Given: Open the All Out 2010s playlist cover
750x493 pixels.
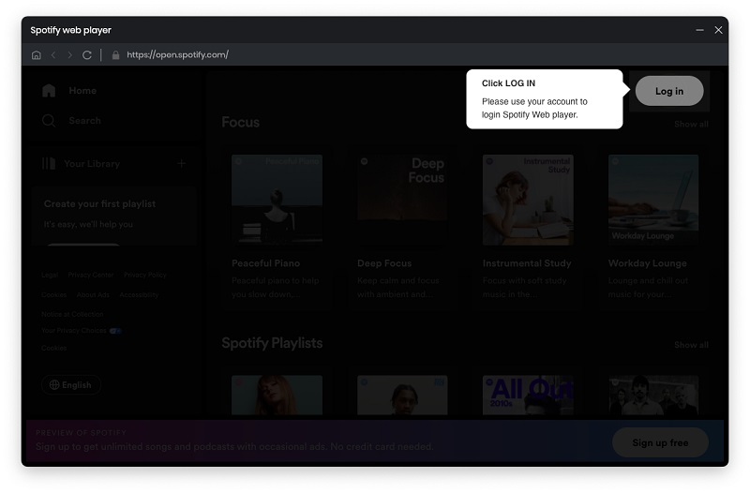Looking at the screenshot, I should click(528, 395).
